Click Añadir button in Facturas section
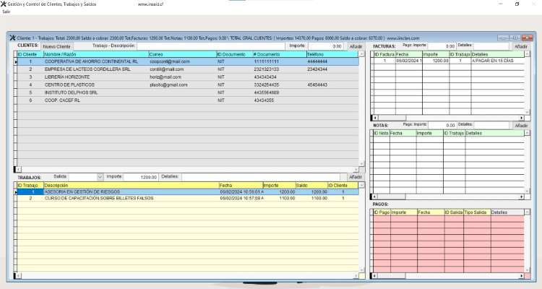 click(x=521, y=46)
